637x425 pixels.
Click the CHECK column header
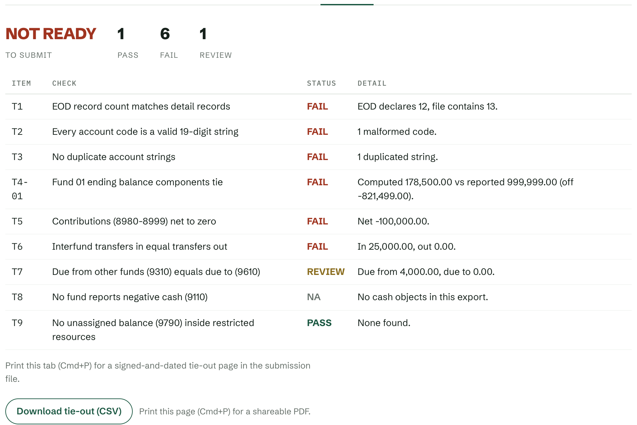[64, 83]
